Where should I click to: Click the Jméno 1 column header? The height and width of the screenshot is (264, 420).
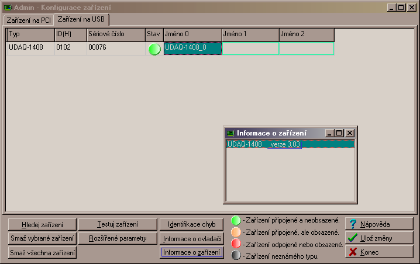(251, 35)
